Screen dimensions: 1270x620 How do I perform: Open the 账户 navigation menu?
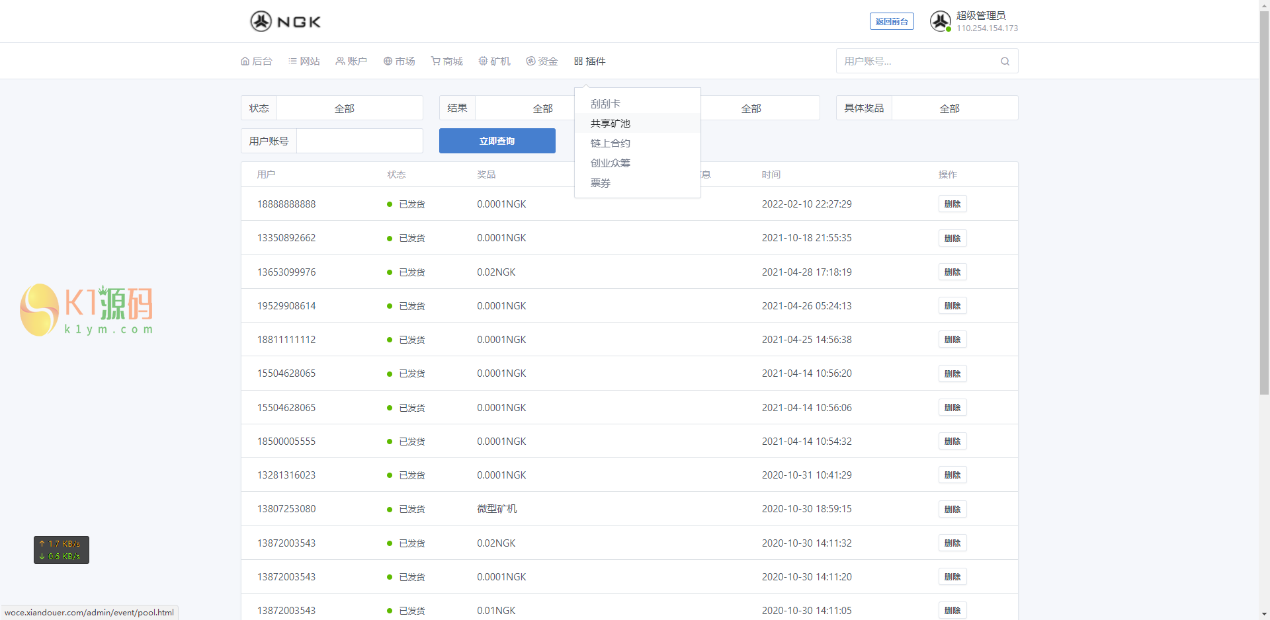pos(351,61)
